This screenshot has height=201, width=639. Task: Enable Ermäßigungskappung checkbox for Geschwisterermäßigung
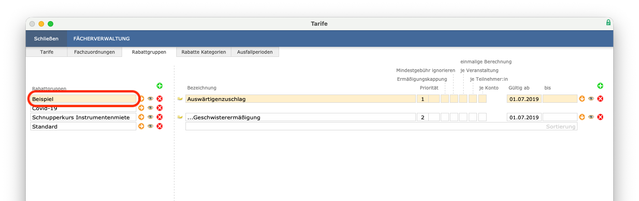(x=445, y=117)
